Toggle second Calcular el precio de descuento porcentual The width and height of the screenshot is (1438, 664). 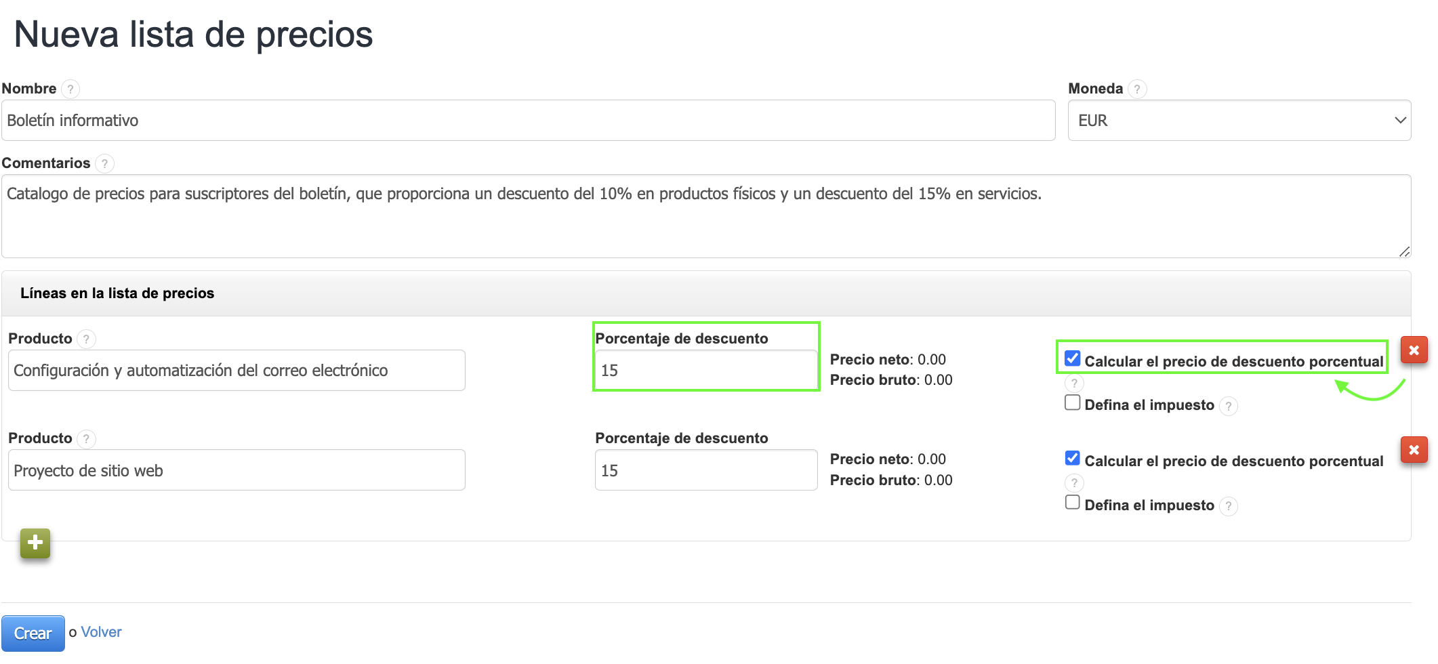1072,458
